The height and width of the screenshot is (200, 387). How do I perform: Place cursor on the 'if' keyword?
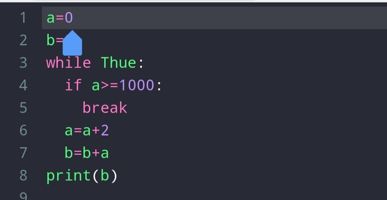tap(73, 85)
